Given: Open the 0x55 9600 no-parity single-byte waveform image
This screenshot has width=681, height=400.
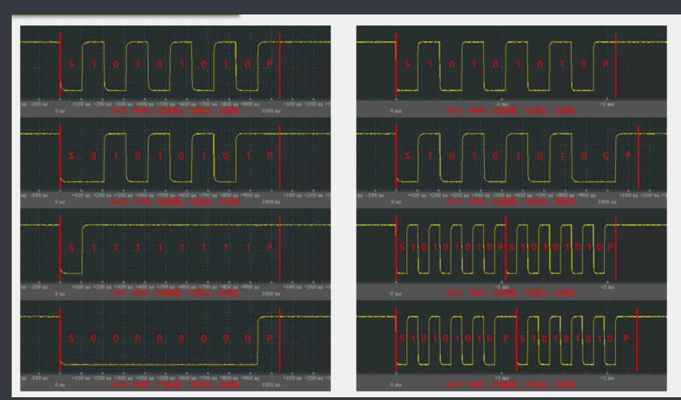Looking at the screenshot, I should pyautogui.click(x=176, y=71).
